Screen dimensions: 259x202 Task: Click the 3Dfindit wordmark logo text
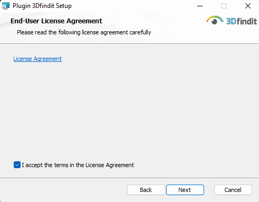pyautogui.click(x=241, y=21)
